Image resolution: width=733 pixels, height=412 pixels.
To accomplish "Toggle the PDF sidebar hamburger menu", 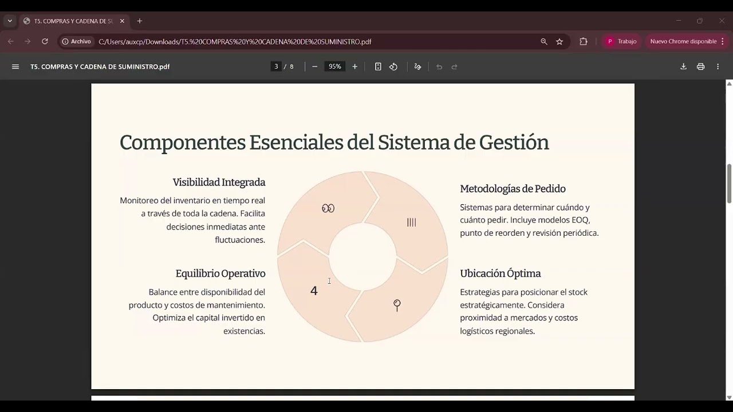I will coord(15,67).
